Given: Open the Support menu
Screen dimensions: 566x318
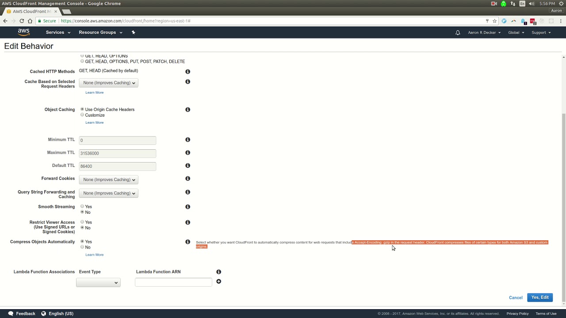Looking at the screenshot, I should tap(541, 33).
